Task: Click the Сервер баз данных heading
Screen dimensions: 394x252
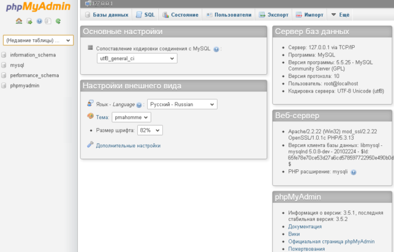Action: [x=312, y=32]
